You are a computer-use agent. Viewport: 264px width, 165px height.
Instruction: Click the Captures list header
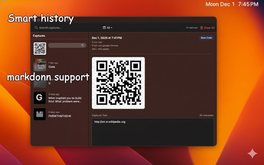pyautogui.click(x=39, y=36)
